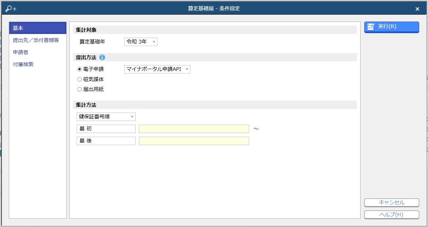The image size is (428, 227).
Task: Go to the 申請者 section
Action: click(21, 52)
